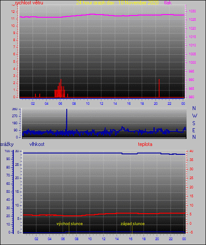Click the 100 humidity axis value
This screenshot has height=245, width=206.
(8, 151)
